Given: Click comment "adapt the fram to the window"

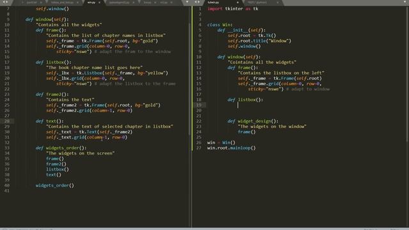Looking at the screenshot, I should (132, 52).
